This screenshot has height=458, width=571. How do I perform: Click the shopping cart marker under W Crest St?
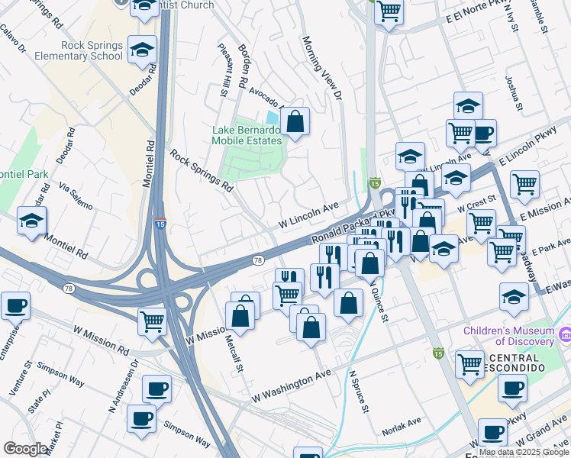point(482,225)
